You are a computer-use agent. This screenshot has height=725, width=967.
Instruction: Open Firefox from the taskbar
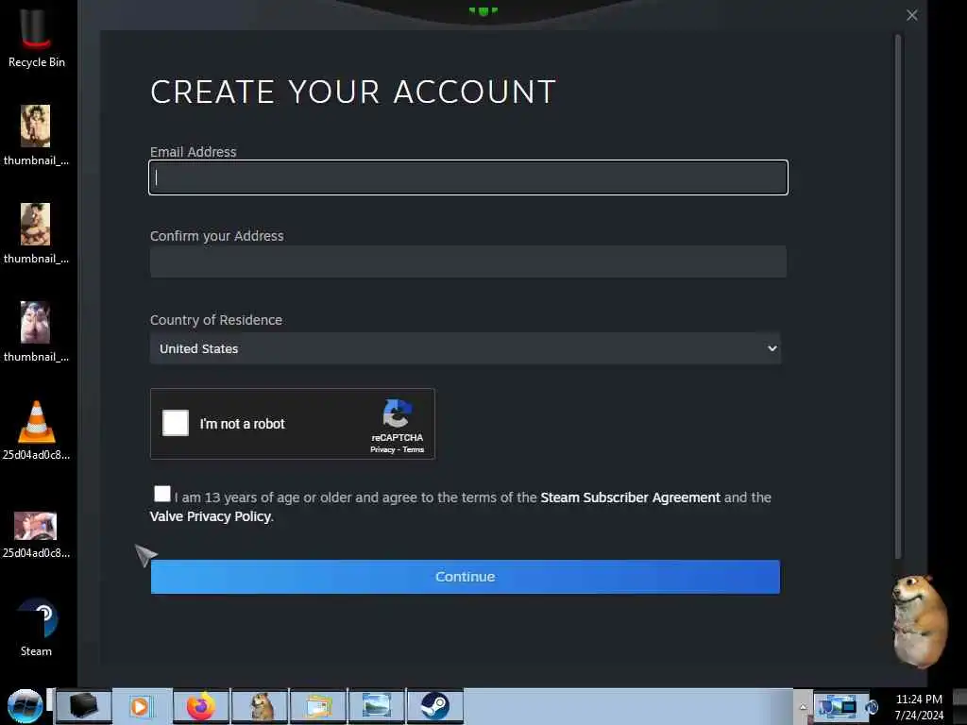200,706
